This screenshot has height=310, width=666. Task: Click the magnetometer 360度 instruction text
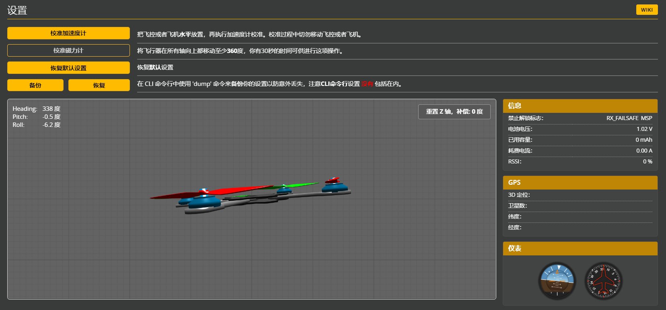coord(240,51)
